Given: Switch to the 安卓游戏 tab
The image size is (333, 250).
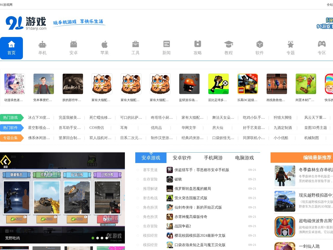Looking at the screenshot, I should click(x=151, y=158).
